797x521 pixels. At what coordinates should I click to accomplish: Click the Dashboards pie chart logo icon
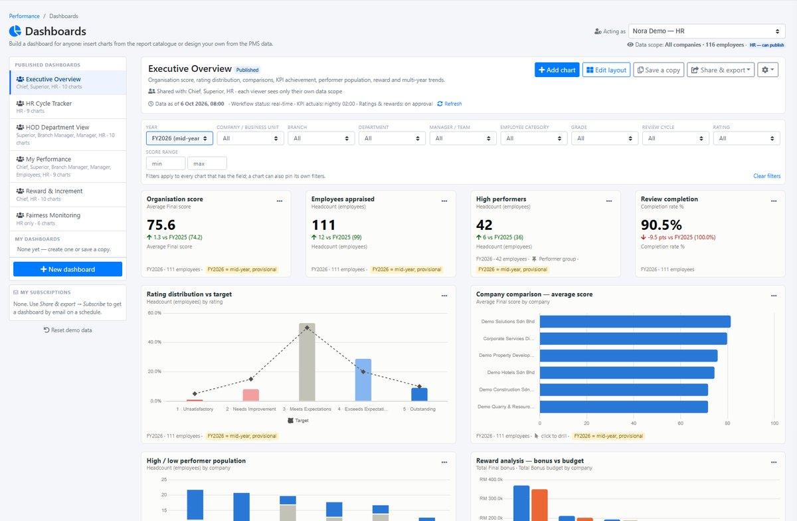pos(15,31)
